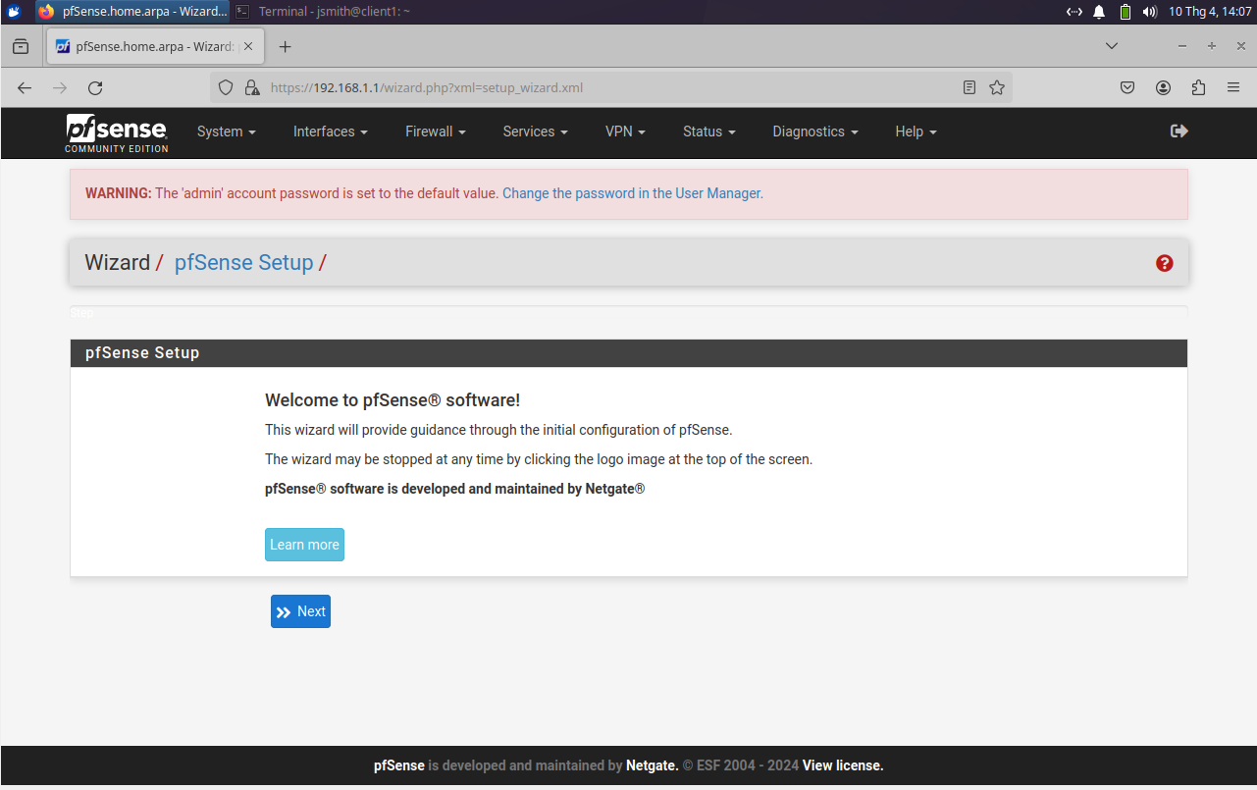Open the Pocket save icon
Screen dimensions: 1257x790
(x=1127, y=87)
